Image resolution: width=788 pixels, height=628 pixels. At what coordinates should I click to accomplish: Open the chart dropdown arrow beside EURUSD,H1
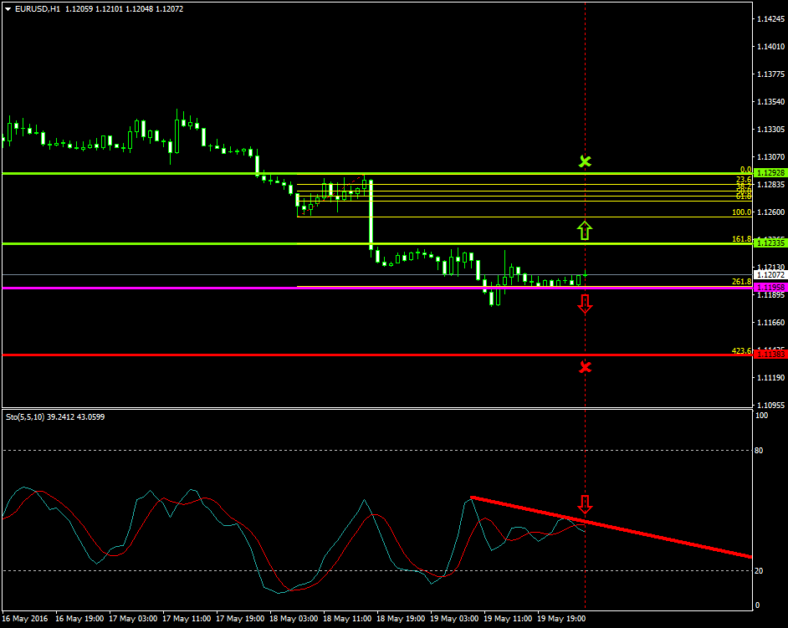tap(7, 7)
